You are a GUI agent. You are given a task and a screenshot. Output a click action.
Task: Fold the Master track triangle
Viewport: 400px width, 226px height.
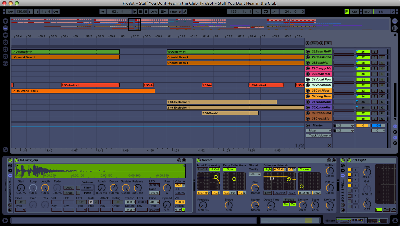click(x=308, y=126)
